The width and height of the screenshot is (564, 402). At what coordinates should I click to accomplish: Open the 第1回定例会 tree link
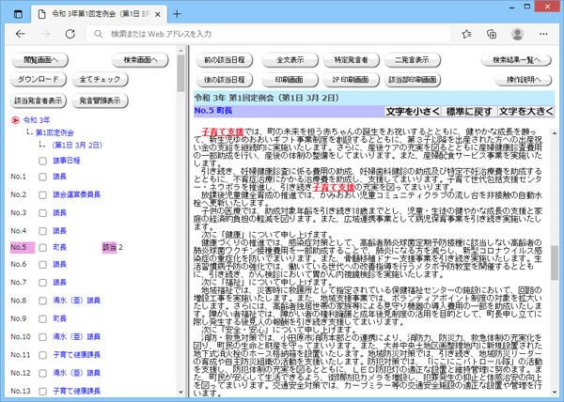click(x=55, y=132)
